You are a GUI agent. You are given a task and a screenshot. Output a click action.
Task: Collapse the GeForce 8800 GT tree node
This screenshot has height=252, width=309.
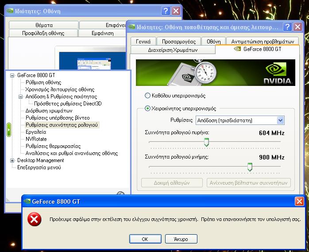12,75
